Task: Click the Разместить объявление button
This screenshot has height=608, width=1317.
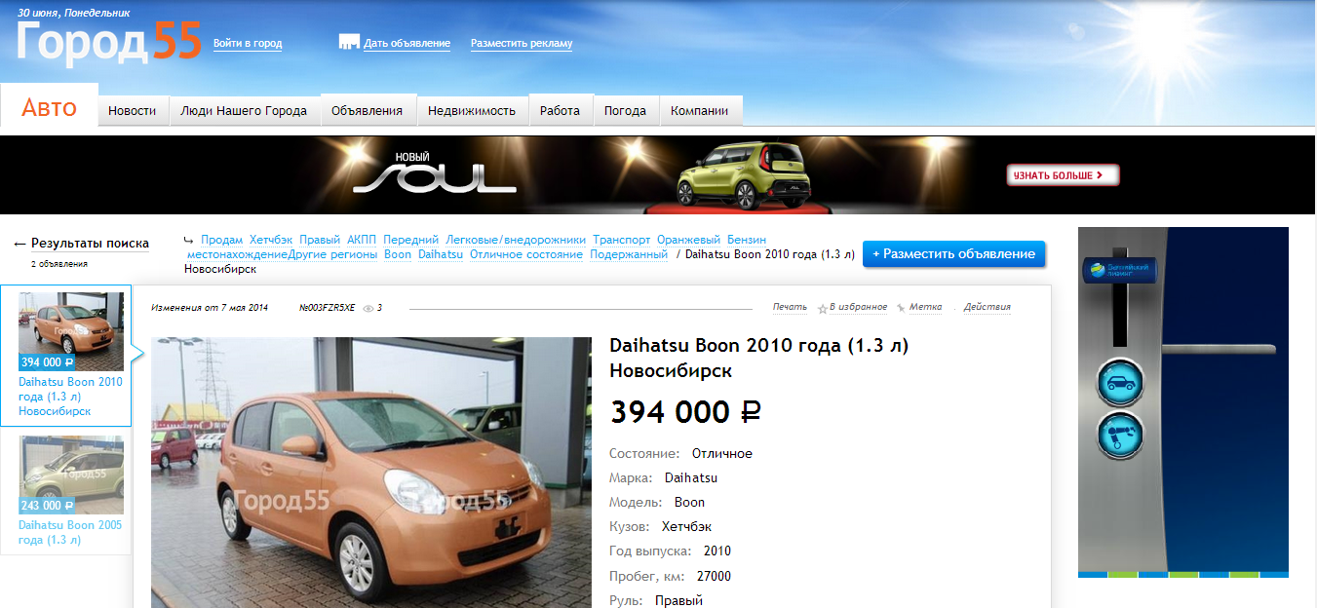Action: 953,254
